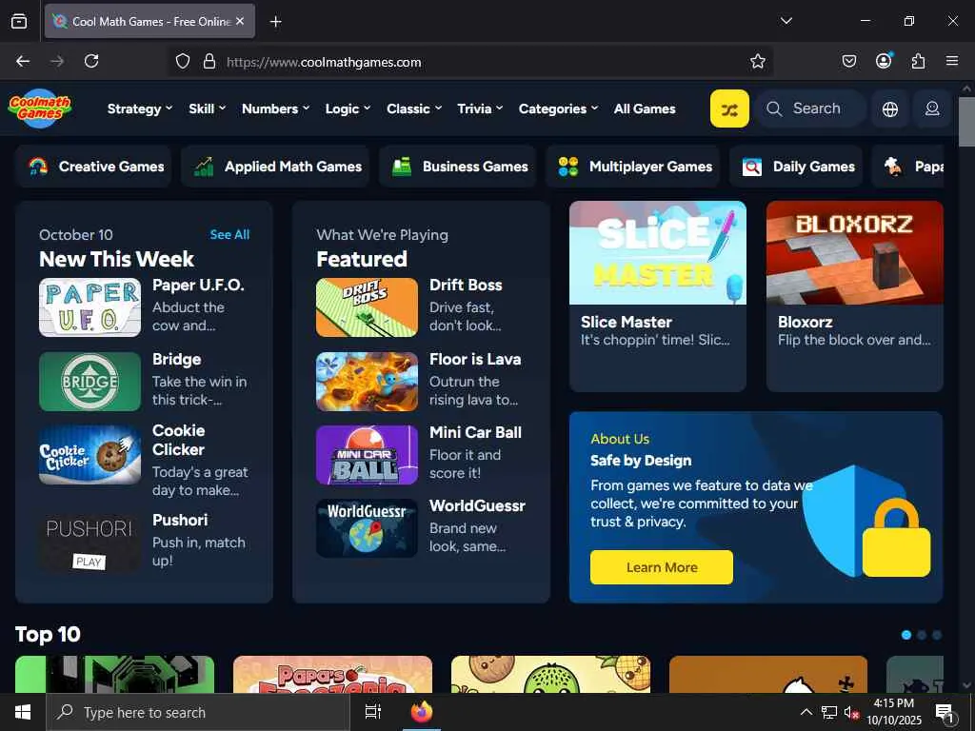View site security padlock info
This screenshot has width=975, height=731.
(209, 61)
